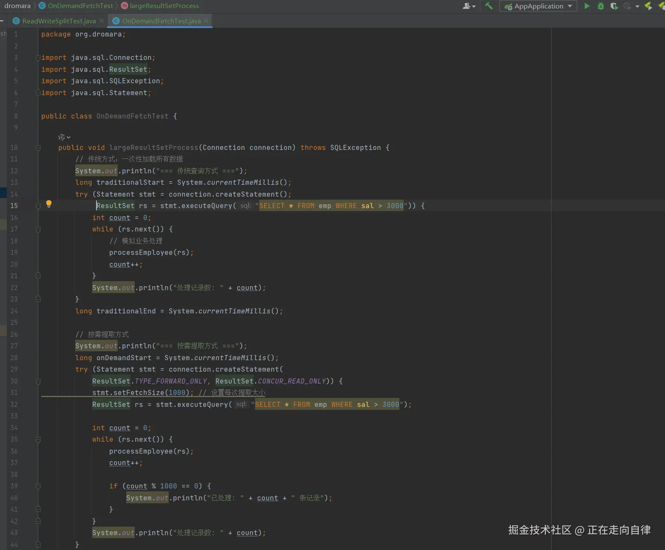Click the Build project hammer icon
Viewport: 665px width, 550px height.
click(489, 6)
